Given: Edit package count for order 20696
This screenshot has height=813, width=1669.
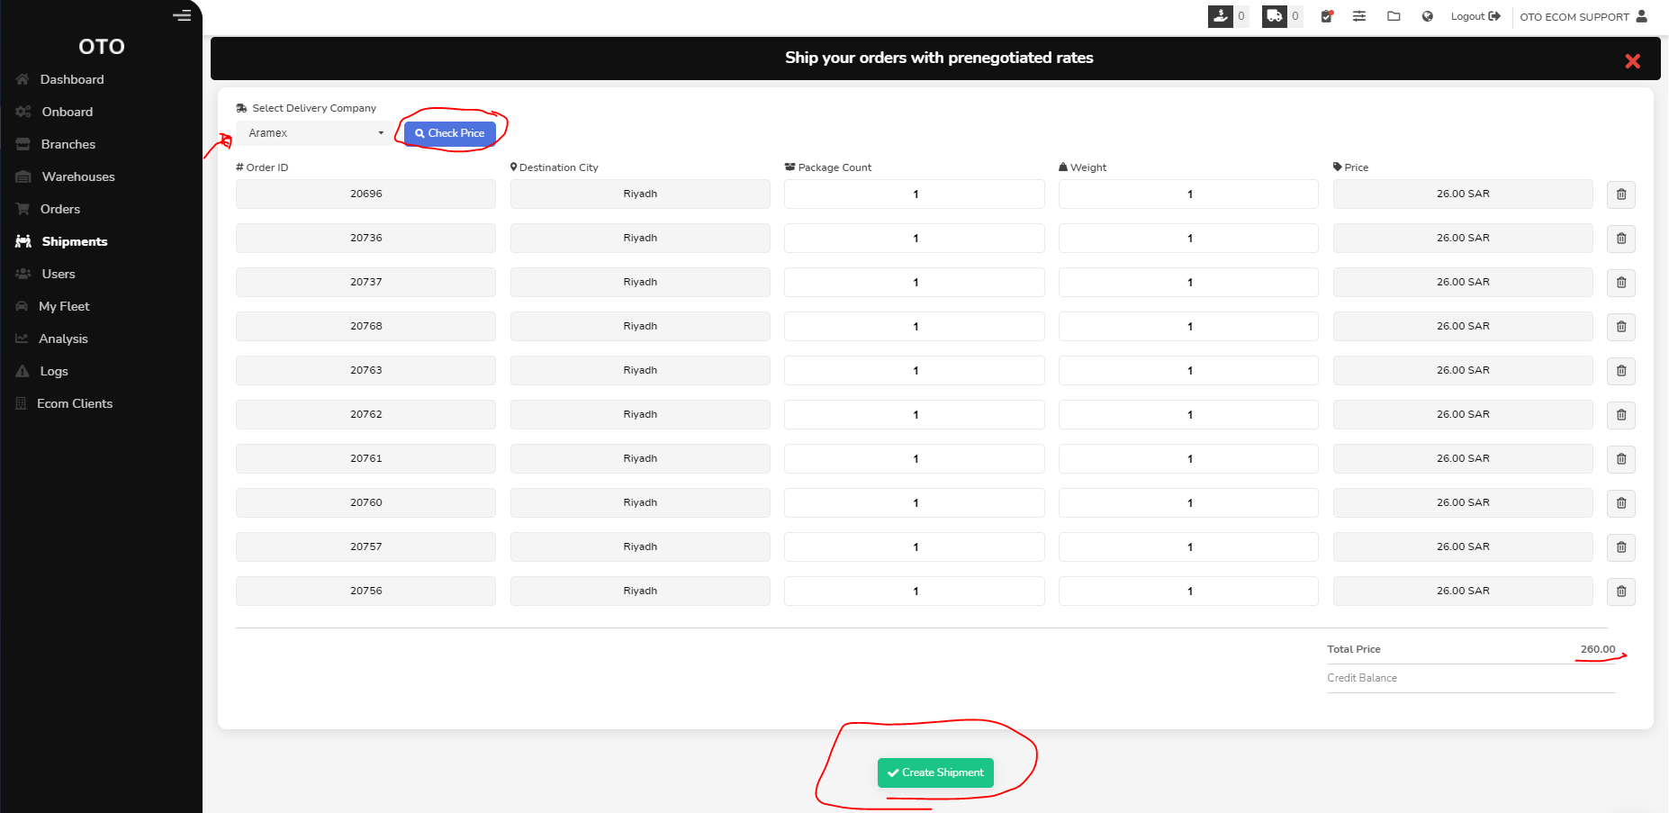Looking at the screenshot, I should coord(915,194).
